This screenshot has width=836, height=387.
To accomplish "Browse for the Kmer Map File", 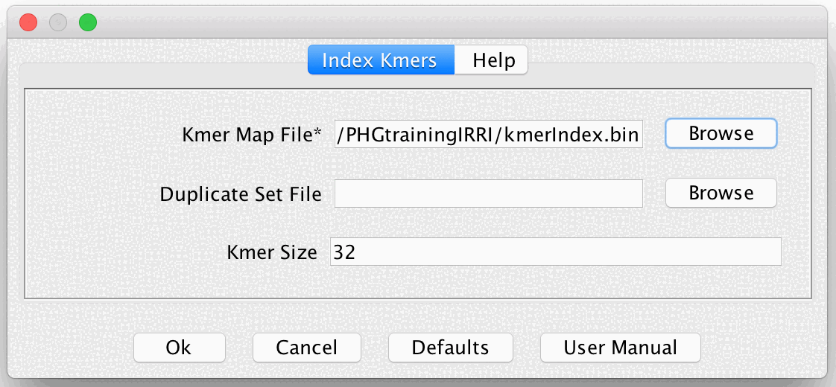I will click(721, 133).
